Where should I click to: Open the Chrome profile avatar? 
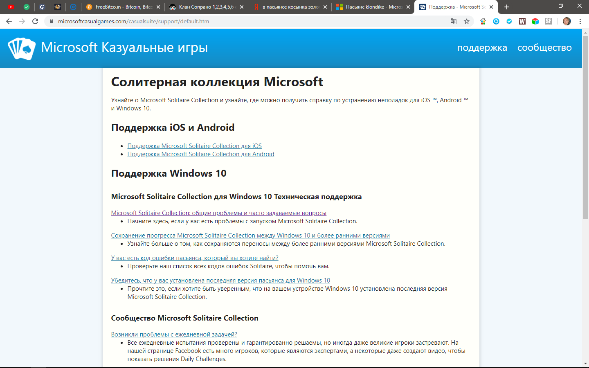pos(567,21)
